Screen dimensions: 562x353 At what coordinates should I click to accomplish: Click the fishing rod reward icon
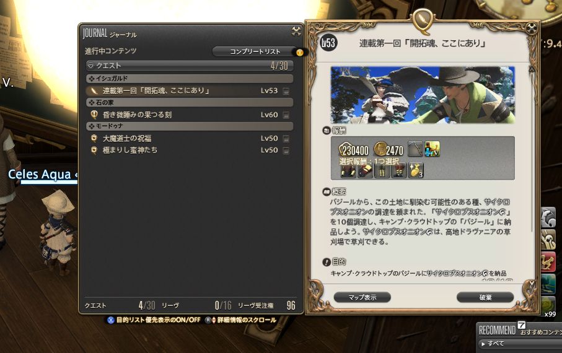point(415,149)
